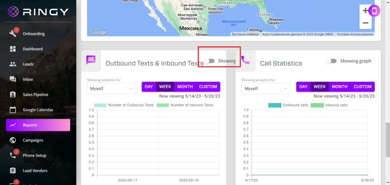This screenshot has height=185, width=390.
Task: Open Myself dropdown in Texts card
Action: pyautogui.click(x=111, y=88)
